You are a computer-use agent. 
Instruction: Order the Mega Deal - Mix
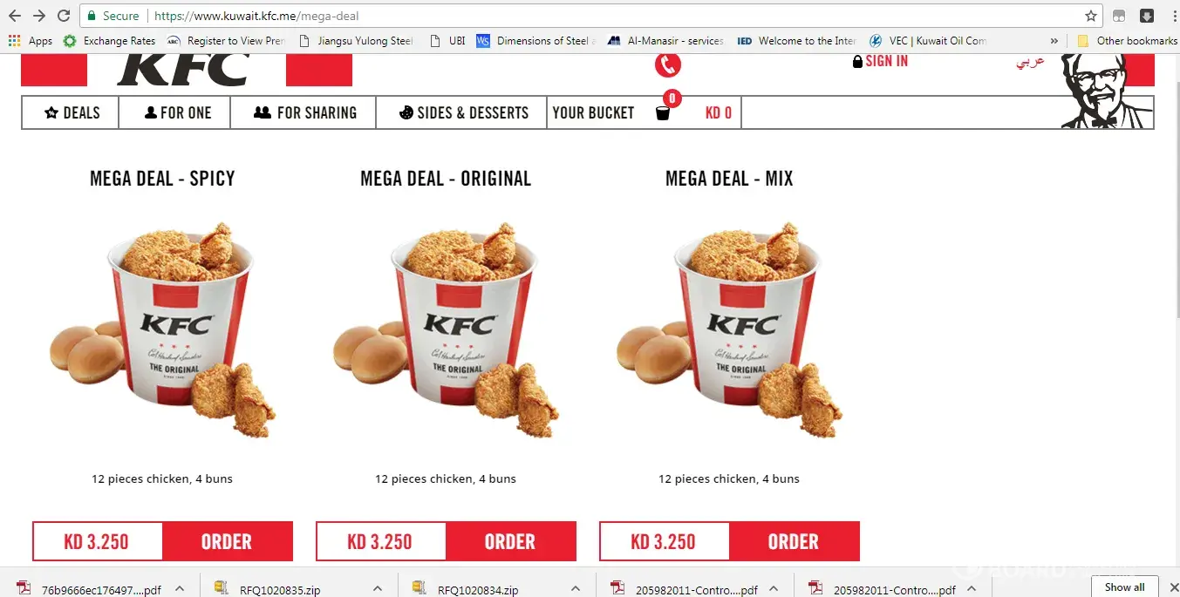pyautogui.click(x=794, y=541)
